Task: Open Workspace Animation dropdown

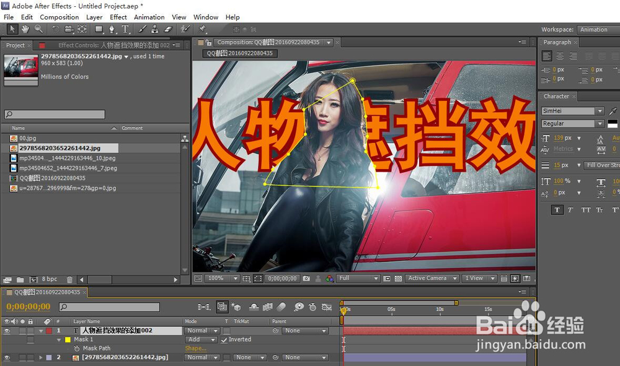Action: tap(598, 30)
